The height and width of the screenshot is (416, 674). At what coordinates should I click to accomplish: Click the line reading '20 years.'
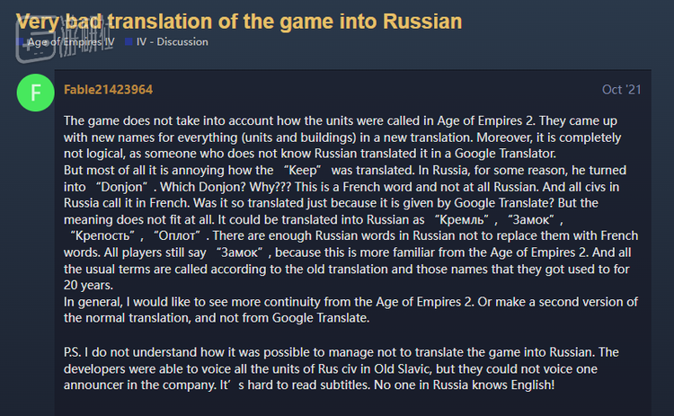[x=89, y=285]
